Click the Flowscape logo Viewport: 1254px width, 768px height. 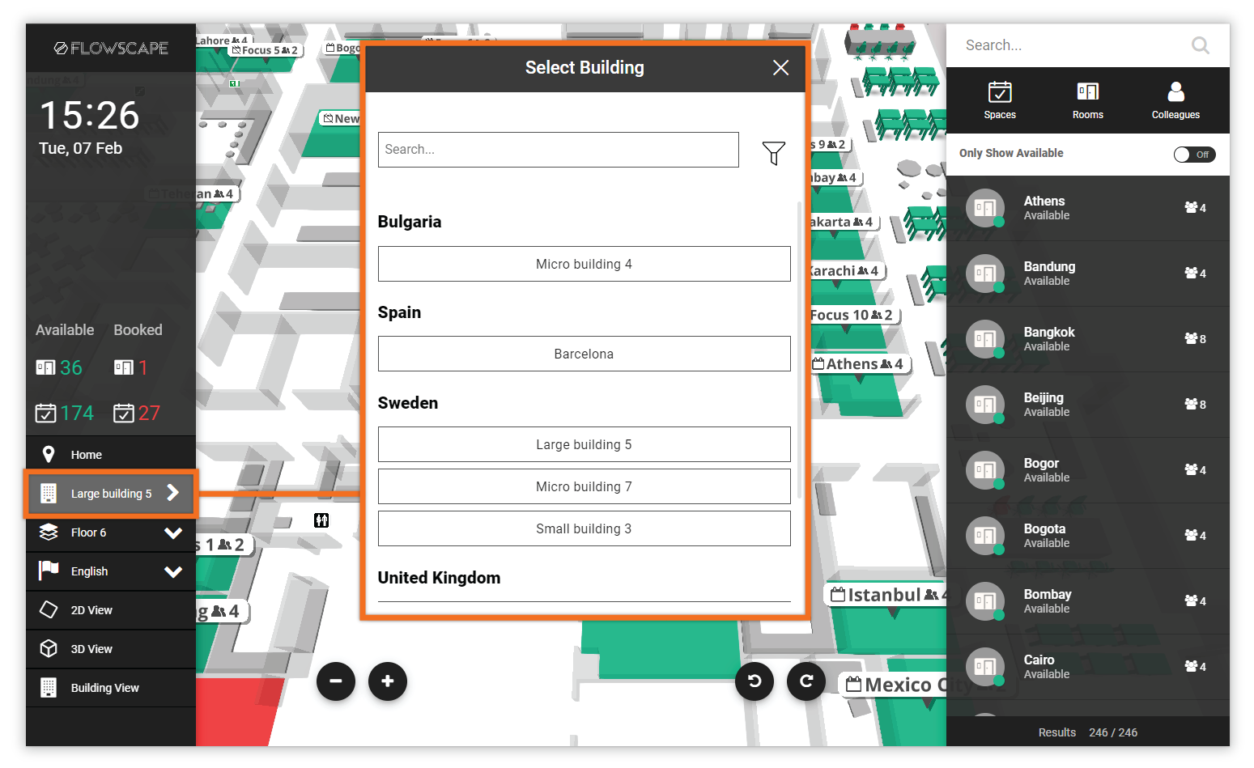(111, 48)
